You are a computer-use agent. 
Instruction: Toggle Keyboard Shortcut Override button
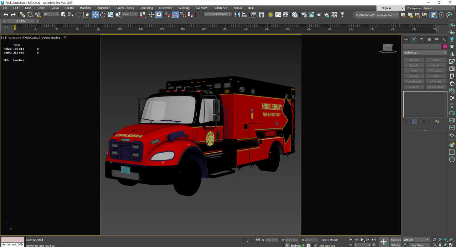click(159, 15)
